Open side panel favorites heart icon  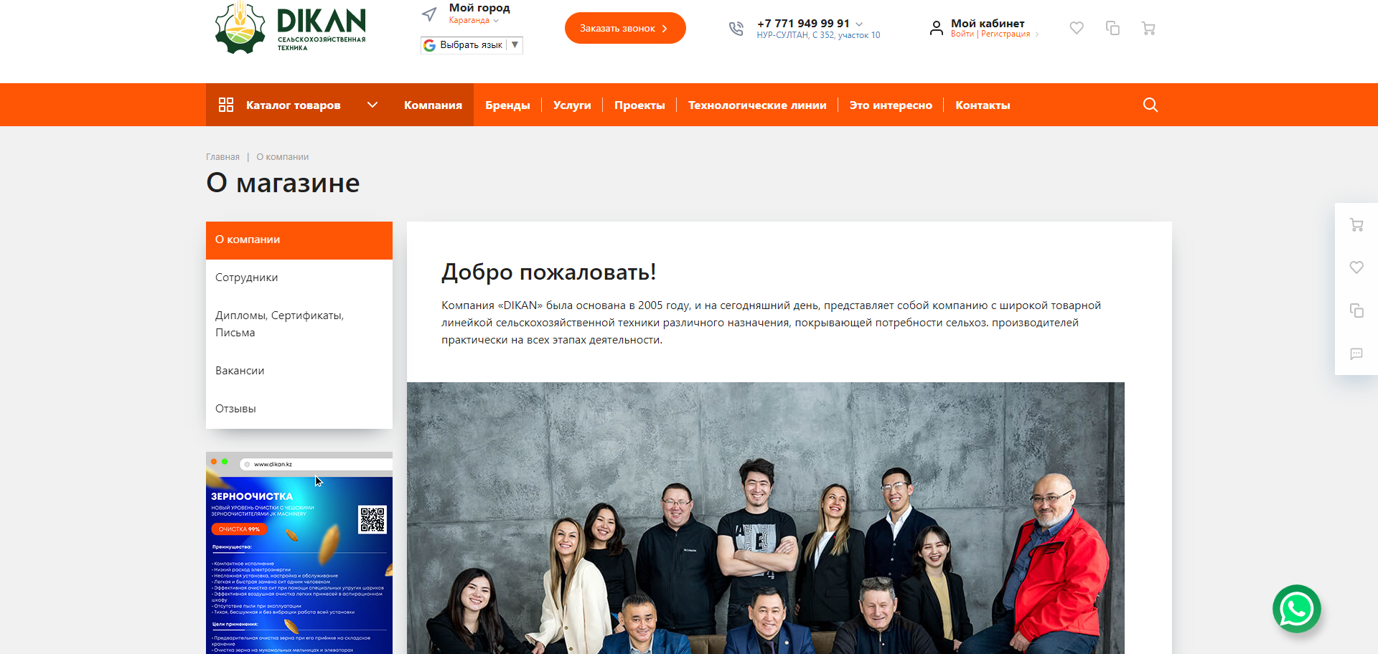pos(1356,267)
